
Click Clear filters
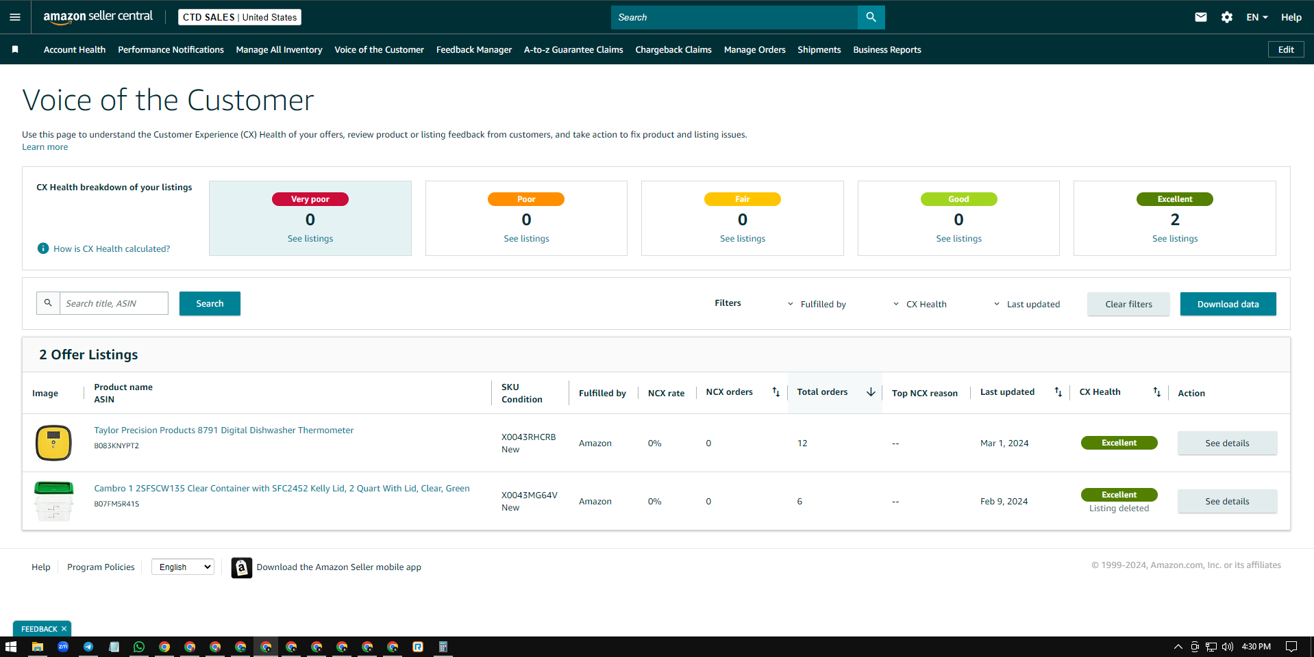(1128, 304)
